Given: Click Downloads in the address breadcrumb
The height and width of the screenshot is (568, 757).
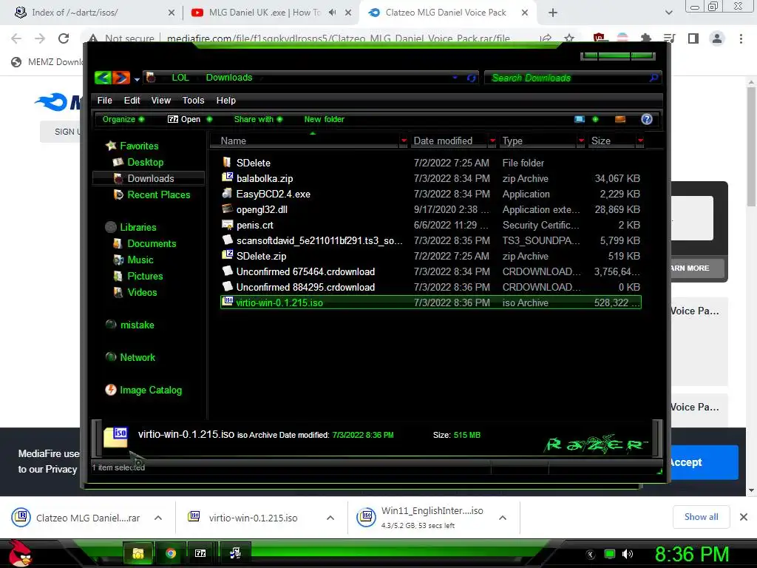Looking at the screenshot, I should click(x=229, y=77).
